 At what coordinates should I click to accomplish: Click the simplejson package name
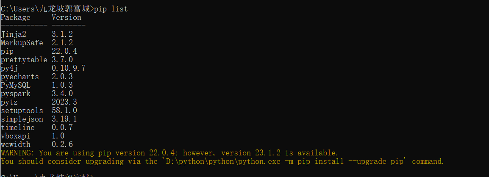click(22, 119)
